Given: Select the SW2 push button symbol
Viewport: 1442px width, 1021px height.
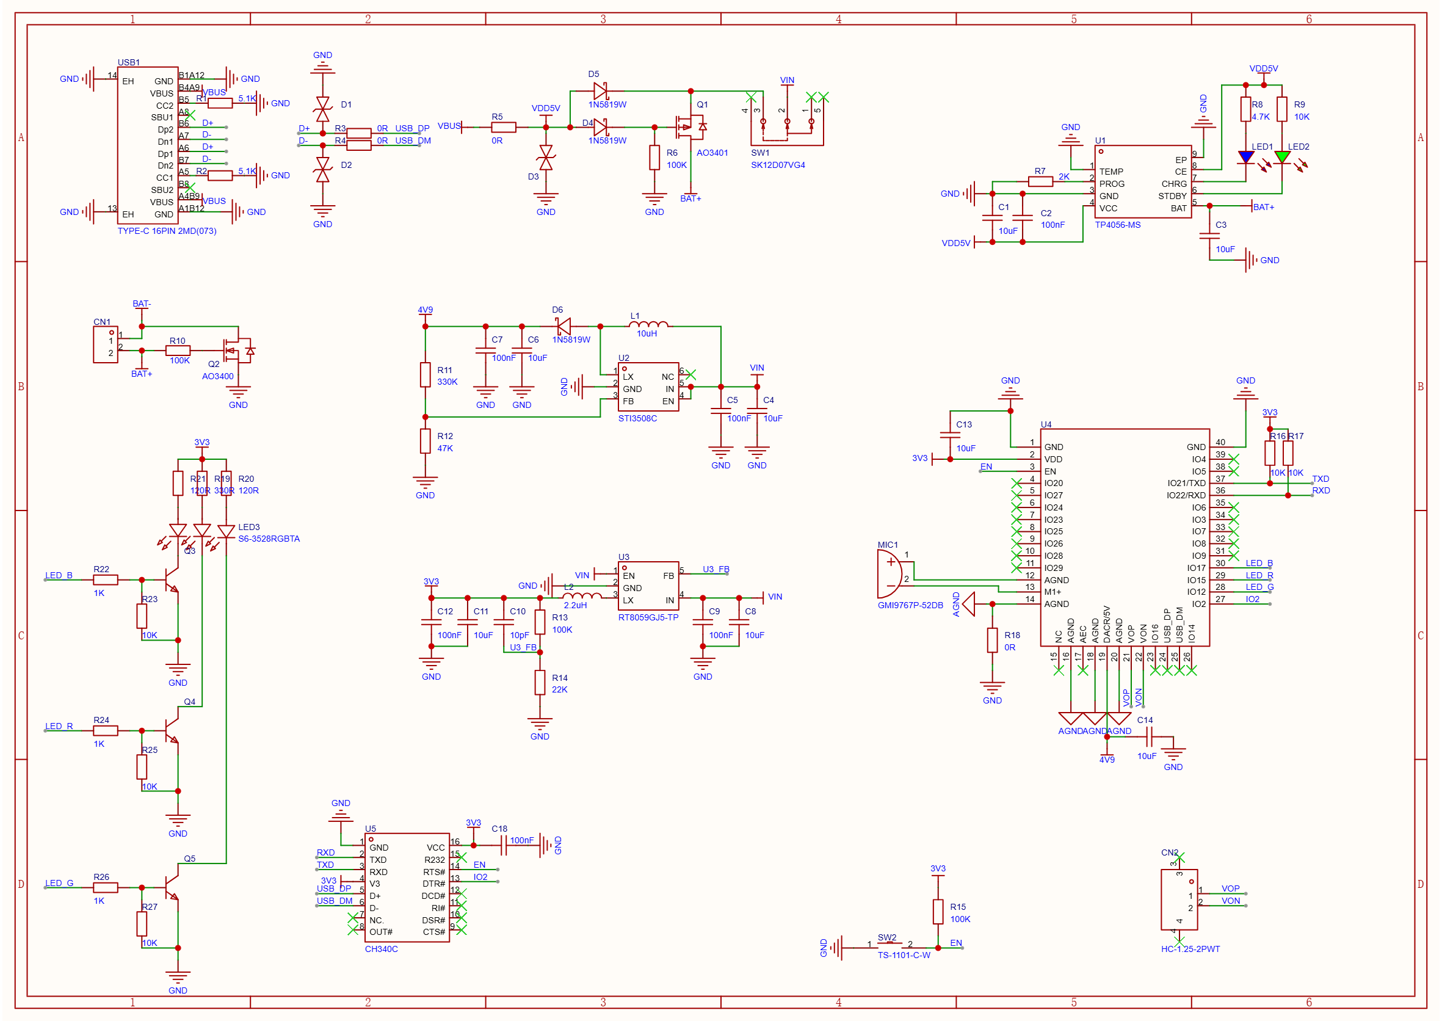Looking at the screenshot, I should pos(889,945).
